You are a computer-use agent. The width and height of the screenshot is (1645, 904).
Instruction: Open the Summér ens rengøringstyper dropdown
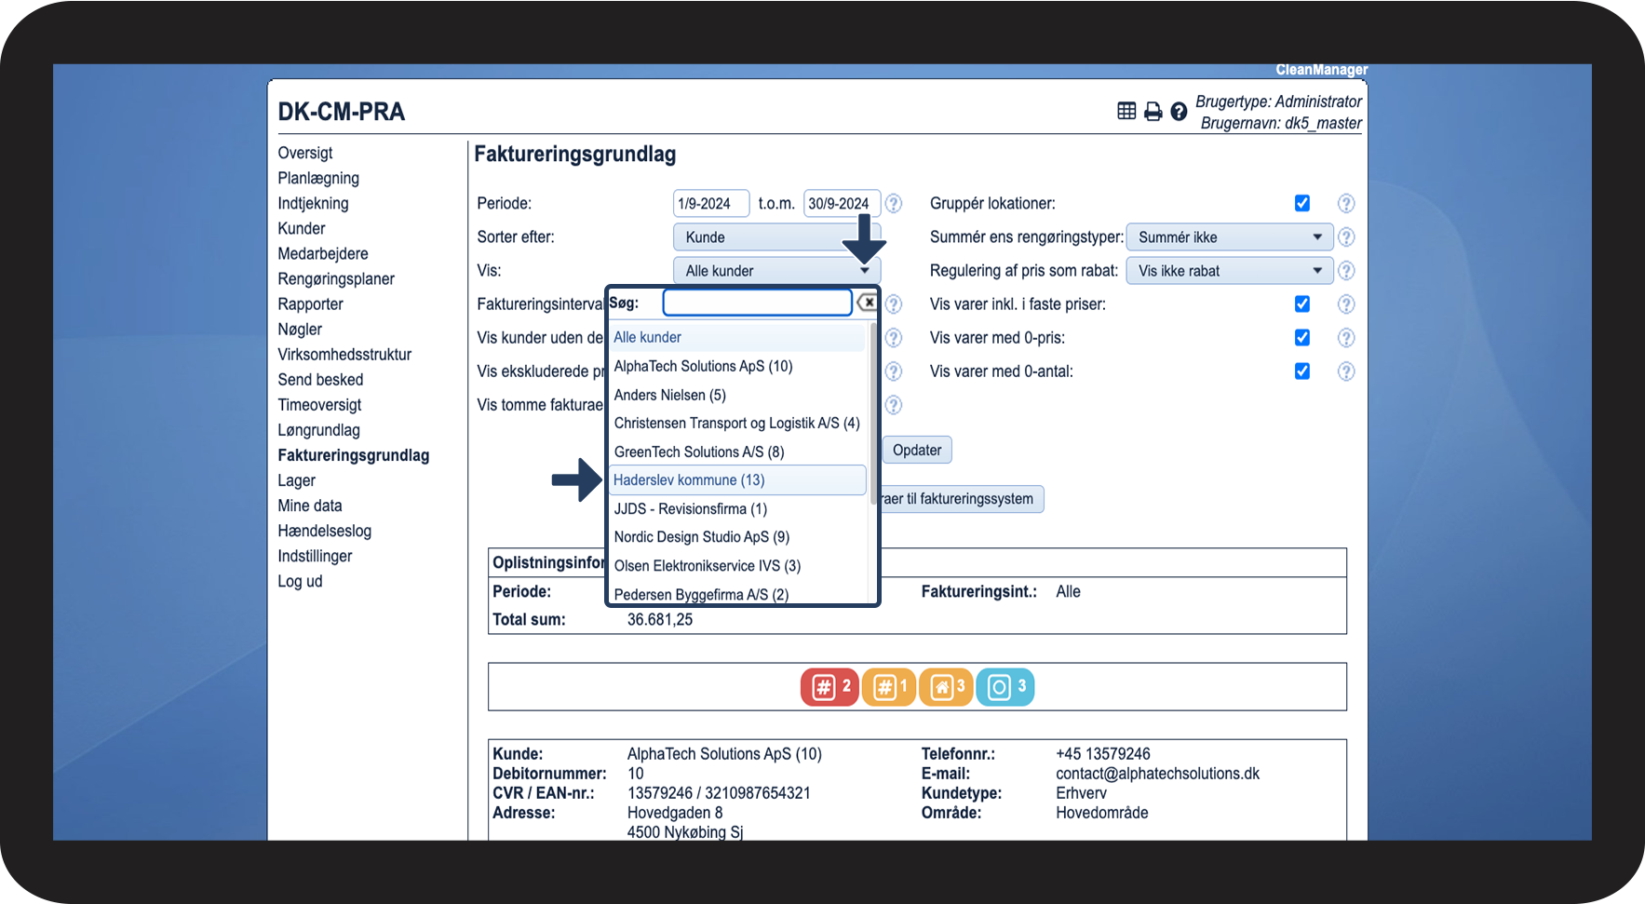1229,237
